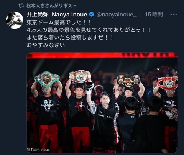Image resolution: width=184 pixels, height=155 pixels.
Task: Click the repost arrows icon above the tweet
Action: pos(21,6)
